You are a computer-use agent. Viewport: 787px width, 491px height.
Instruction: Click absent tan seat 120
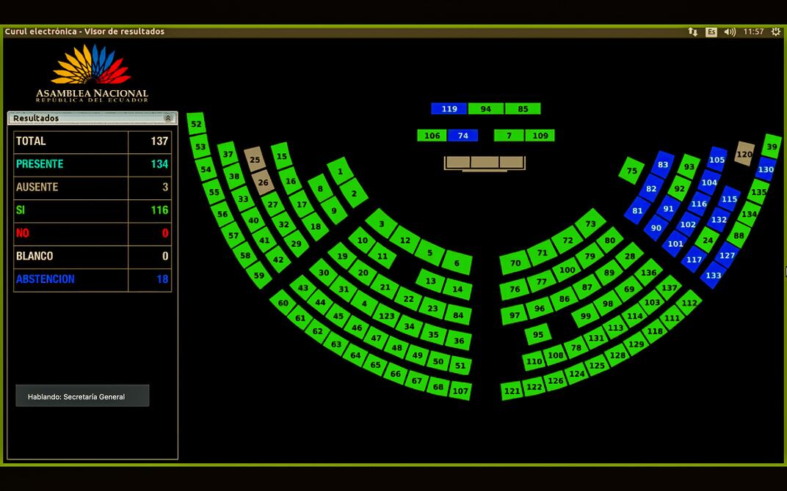point(744,154)
